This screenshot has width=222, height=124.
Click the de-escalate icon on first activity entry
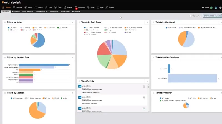[x=144, y=87]
